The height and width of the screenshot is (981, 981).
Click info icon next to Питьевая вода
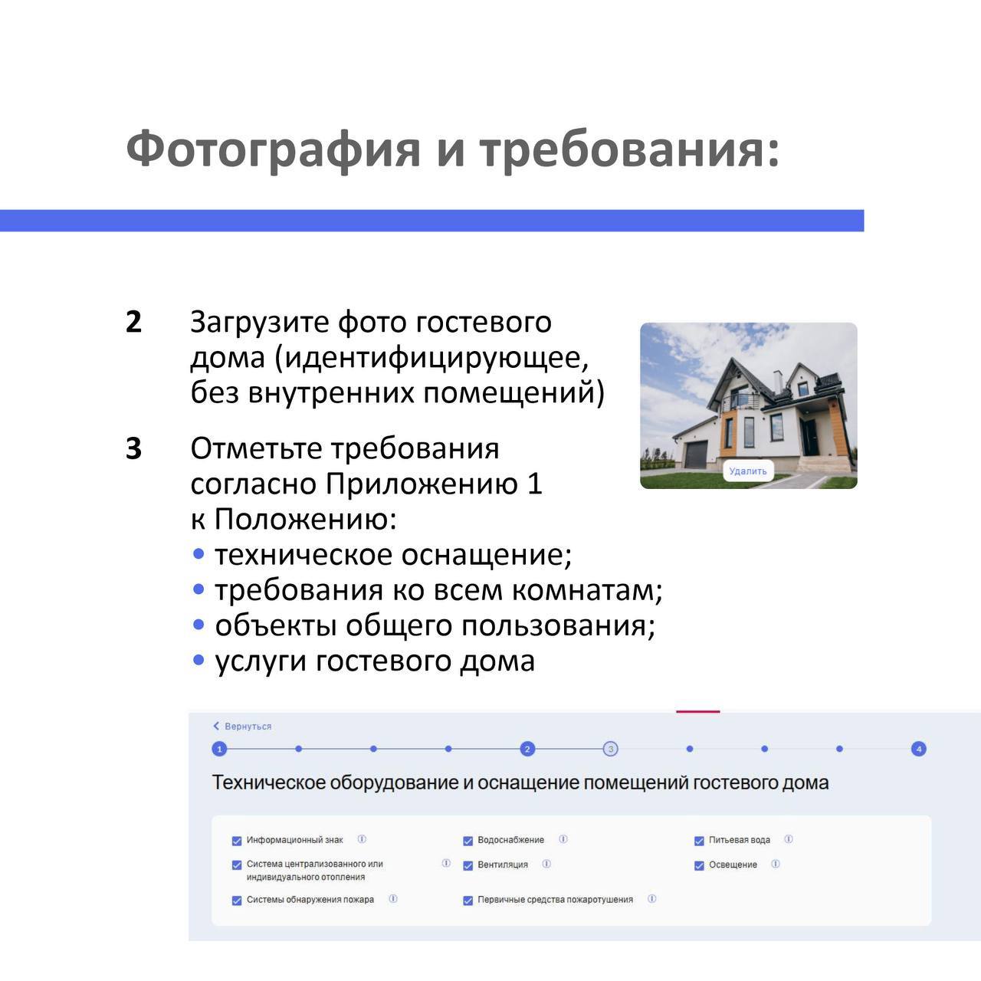click(789, 839)
